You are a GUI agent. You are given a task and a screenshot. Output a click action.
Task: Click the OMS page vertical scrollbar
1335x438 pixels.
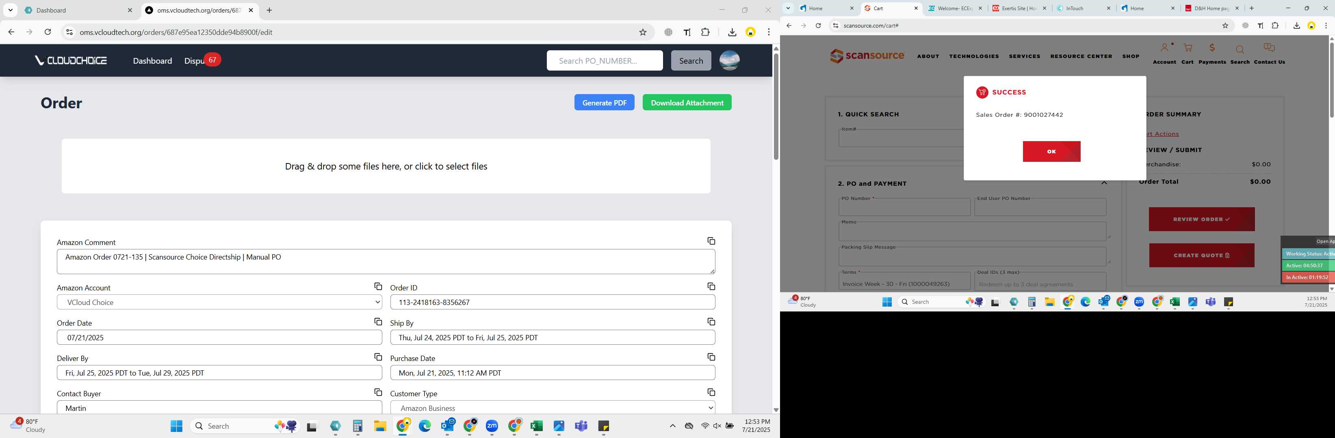coord(776,106)
